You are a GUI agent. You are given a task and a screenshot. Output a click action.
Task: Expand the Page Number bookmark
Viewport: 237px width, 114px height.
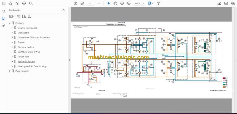[x=10, y=71]
